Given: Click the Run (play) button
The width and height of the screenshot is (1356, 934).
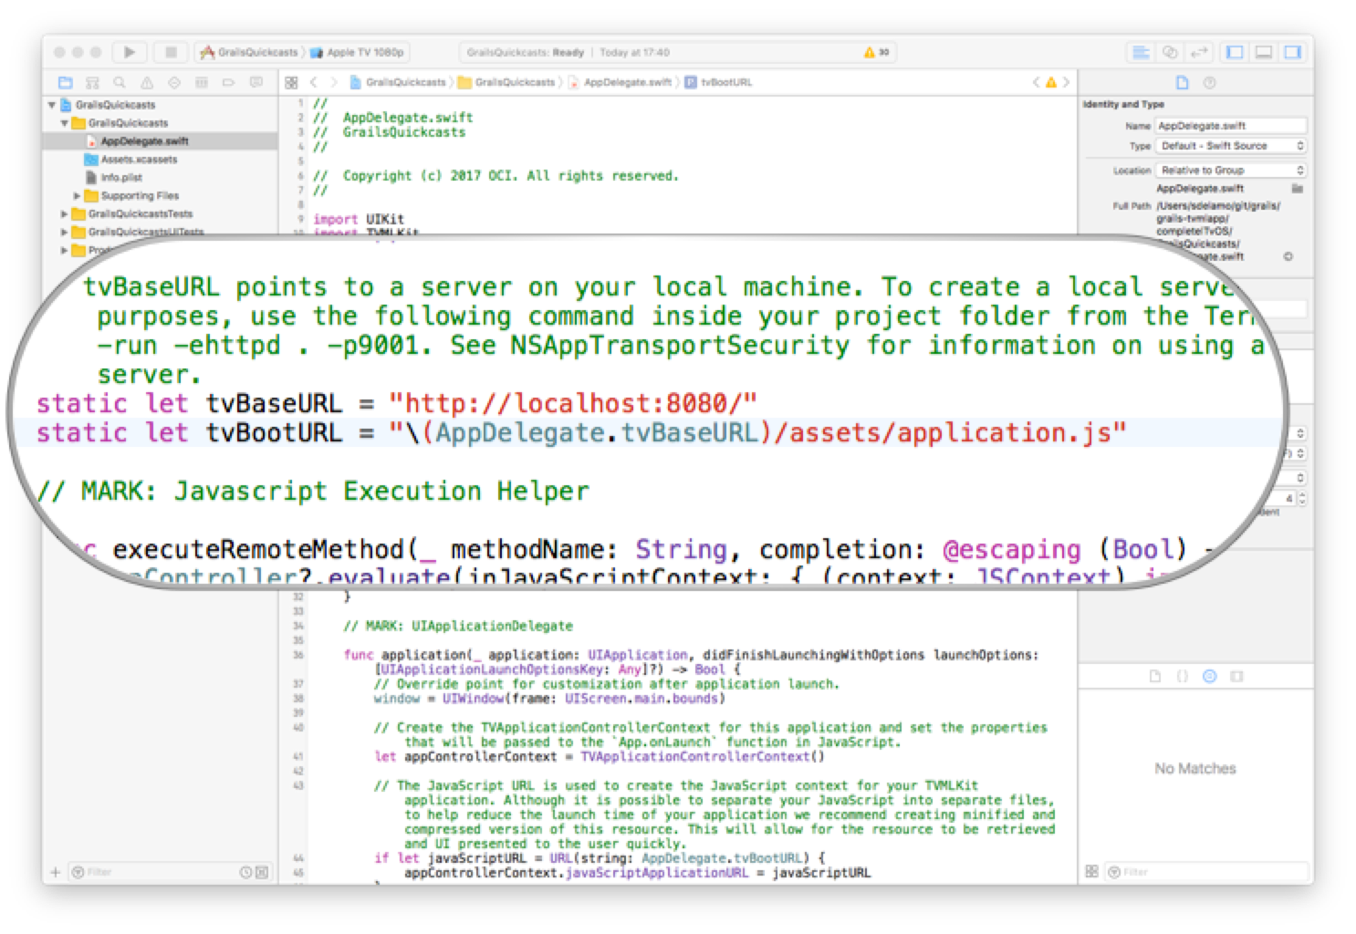Looking at the screenshot, I should 130,52.
